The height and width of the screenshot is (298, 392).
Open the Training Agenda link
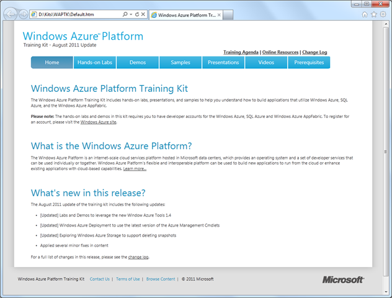point(241,52)
